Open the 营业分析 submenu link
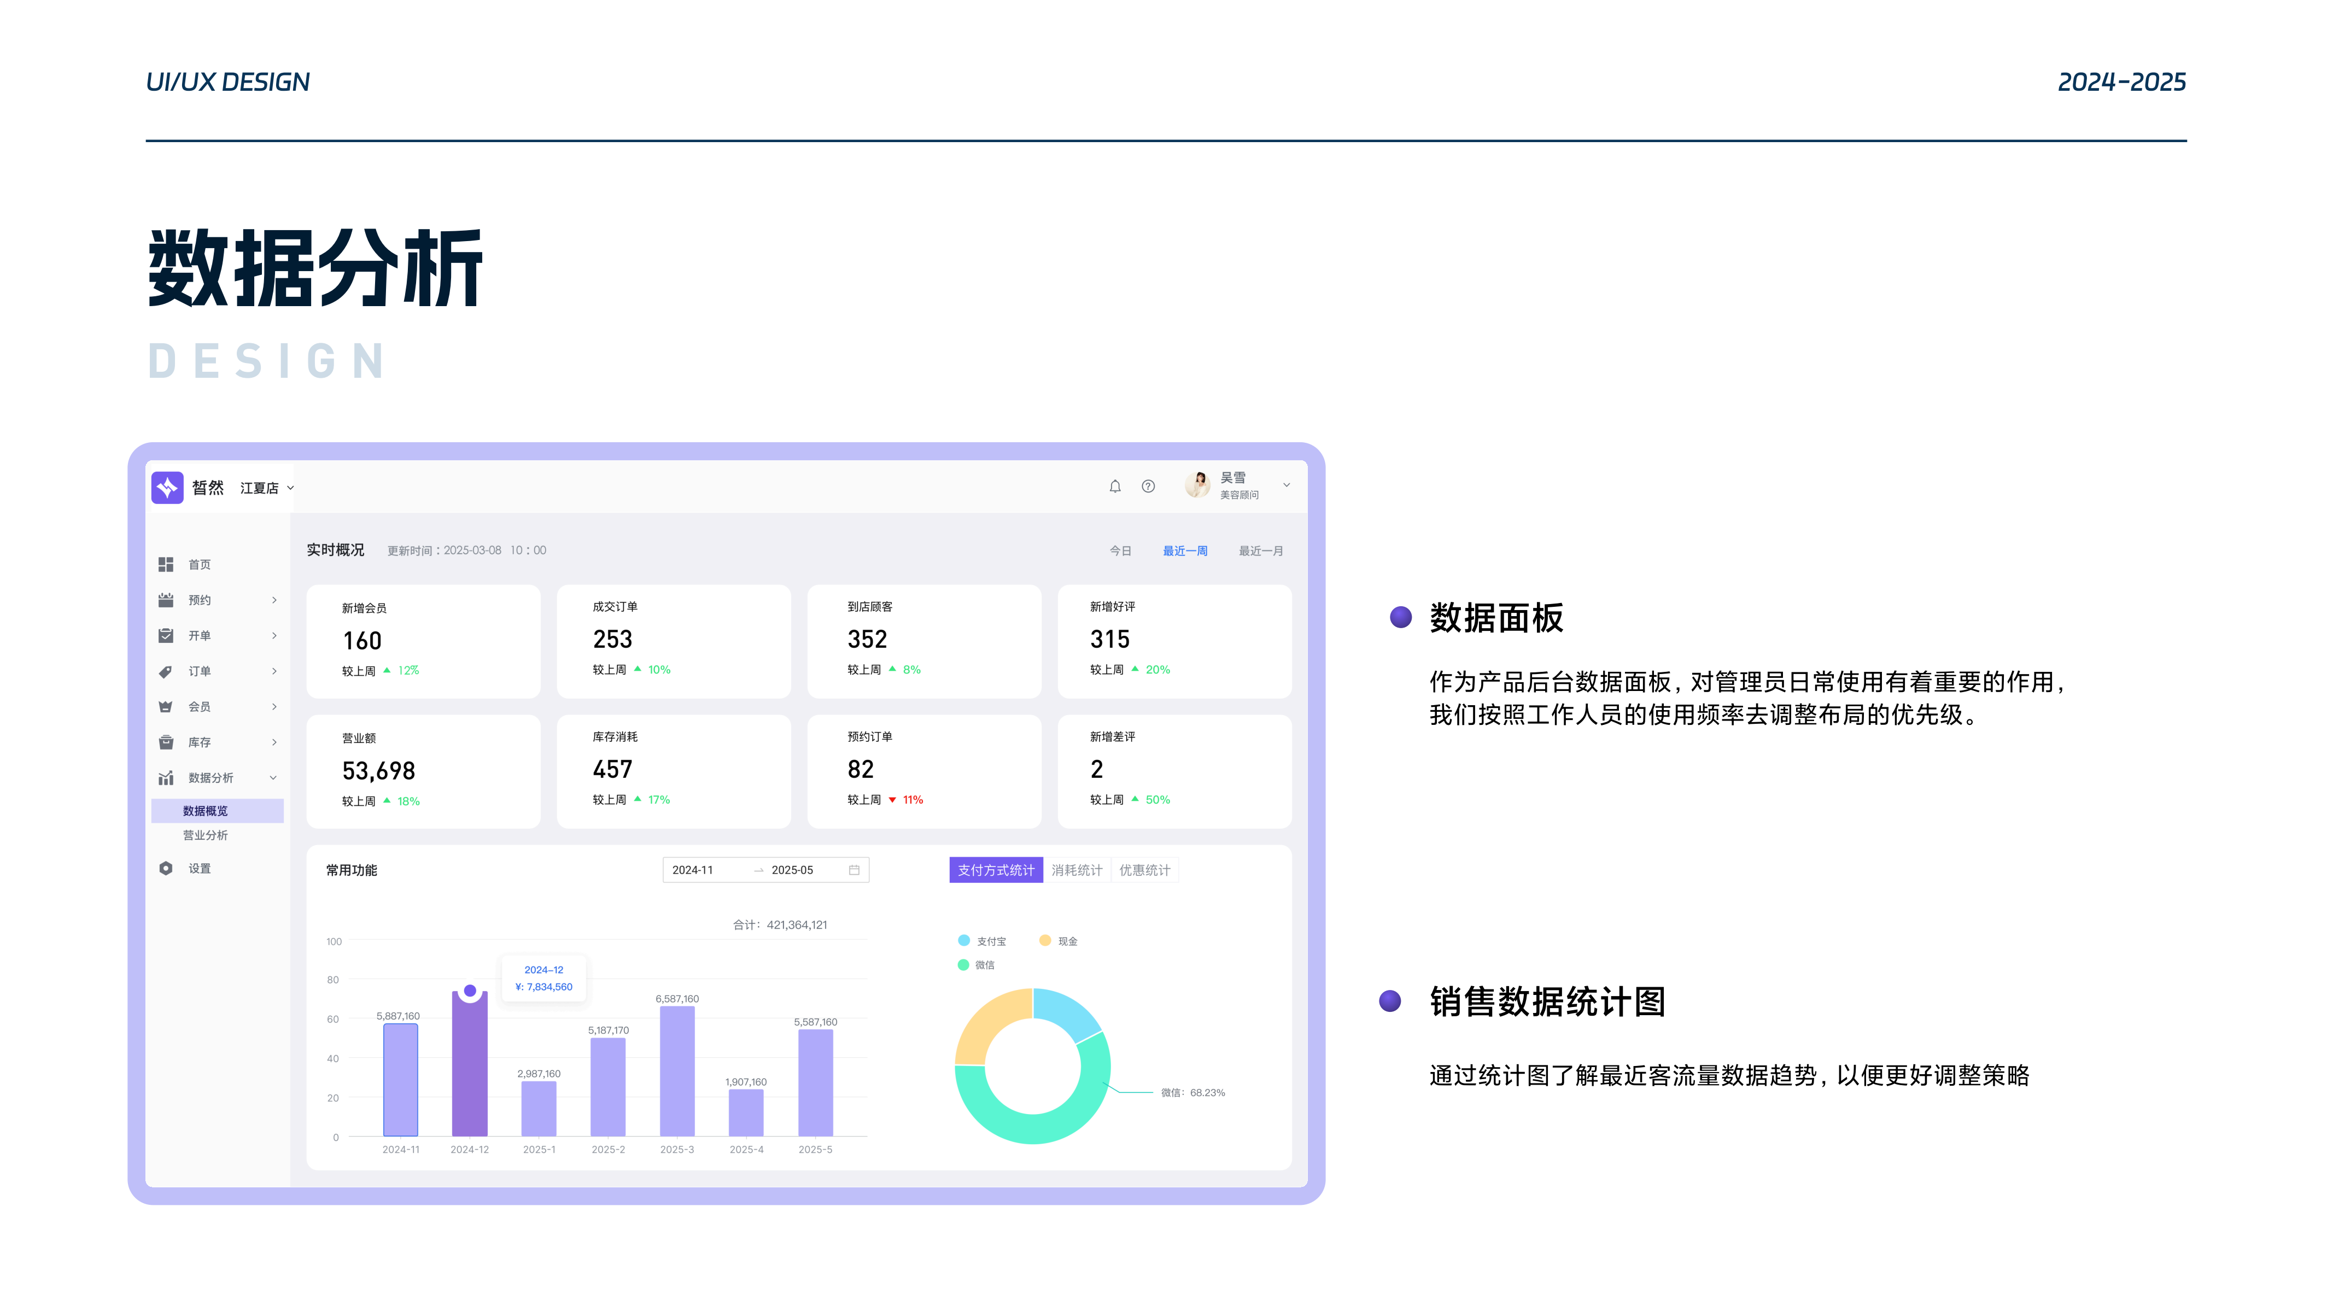The height and width of the screenshot is (1312, 2333). [x=206, y=835]
